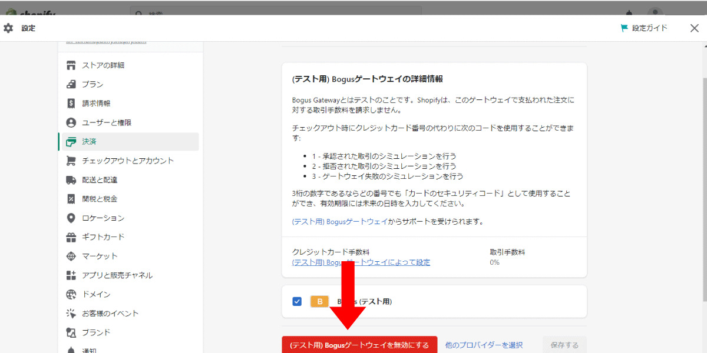Open ドメイン settings
This screenshot has height=353, width=707.
(96, 294)
